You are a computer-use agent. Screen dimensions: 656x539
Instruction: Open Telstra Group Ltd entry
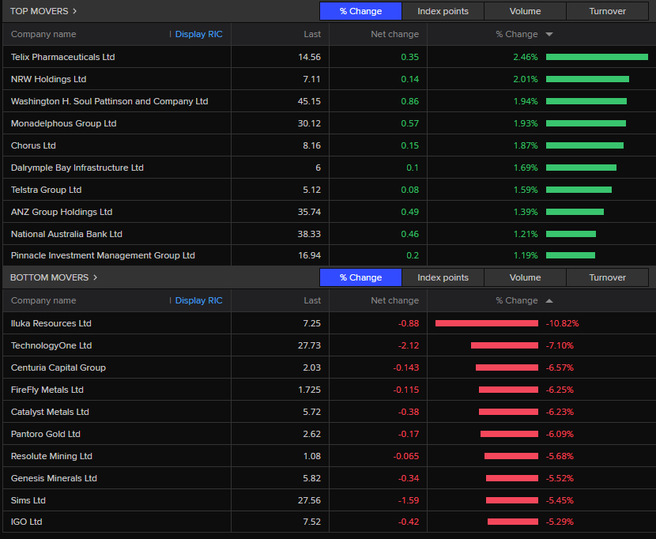tap(46, 190)
